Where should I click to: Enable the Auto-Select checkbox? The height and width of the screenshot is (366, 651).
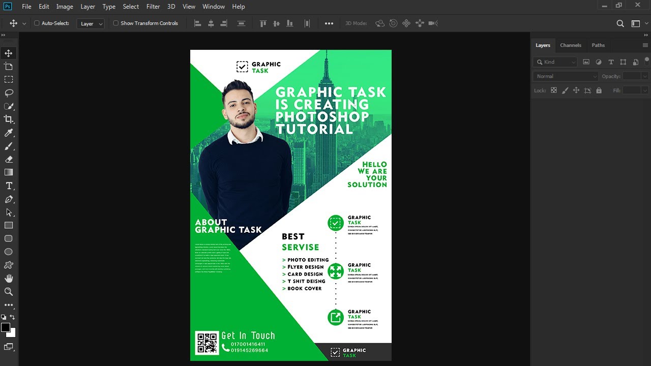[x=37, y=23]
